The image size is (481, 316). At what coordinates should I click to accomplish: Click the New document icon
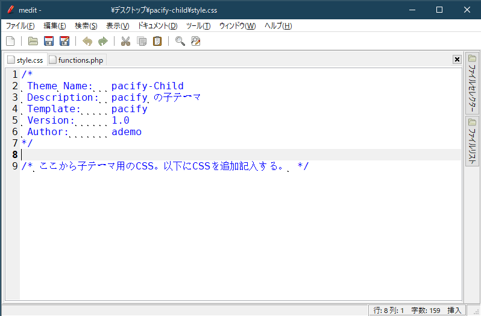pos(10,41)
